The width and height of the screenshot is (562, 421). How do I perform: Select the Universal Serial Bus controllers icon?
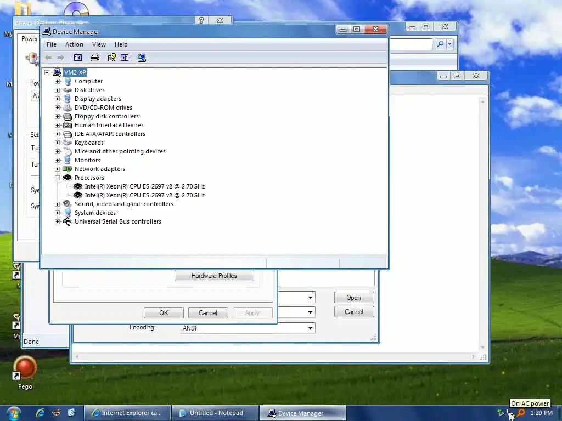click(x=68, y=221)
